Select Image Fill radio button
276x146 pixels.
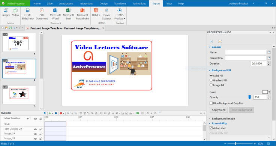211,85
